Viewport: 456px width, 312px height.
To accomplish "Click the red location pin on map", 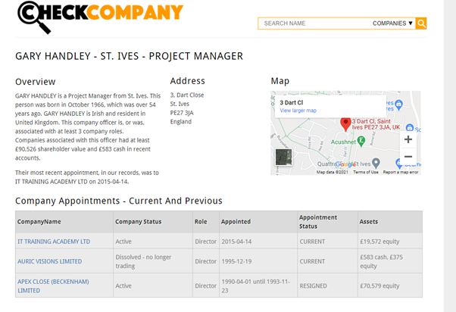I will point(345,123).
